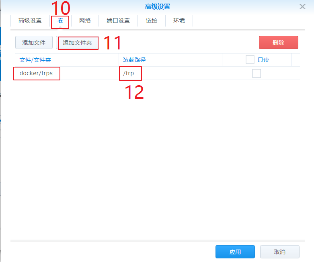
Task: Toggle the 只读 header checkbox
Action: coord(250,59)
